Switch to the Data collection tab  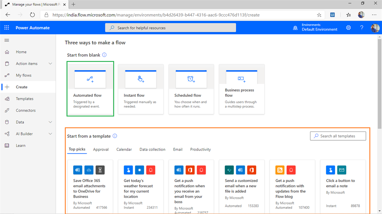(x=152, y=150)
